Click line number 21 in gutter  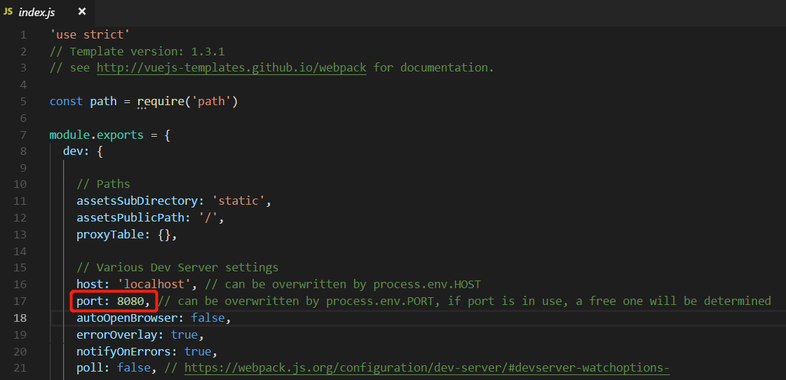[x=20, y=368]
